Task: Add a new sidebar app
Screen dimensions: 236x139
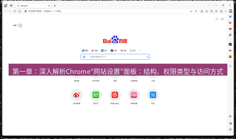Action: [230, 66]
